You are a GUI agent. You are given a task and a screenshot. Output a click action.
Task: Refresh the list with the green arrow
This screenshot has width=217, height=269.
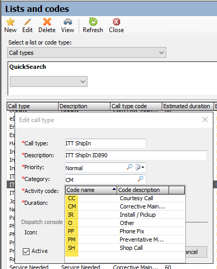pyautogui.click(x=93, y=22)
